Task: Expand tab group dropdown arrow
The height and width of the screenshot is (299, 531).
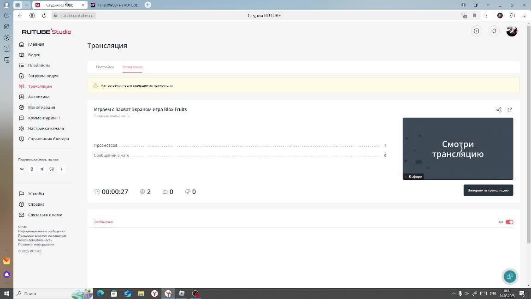Action: 26,5
